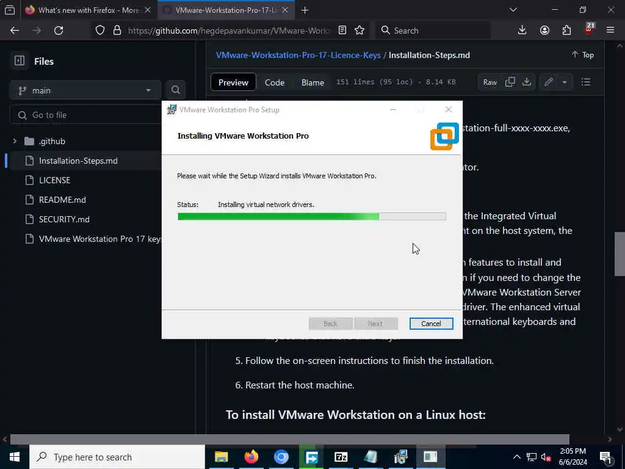Jump to Top of the page
625x469 pixels.
tap(583, 54)
